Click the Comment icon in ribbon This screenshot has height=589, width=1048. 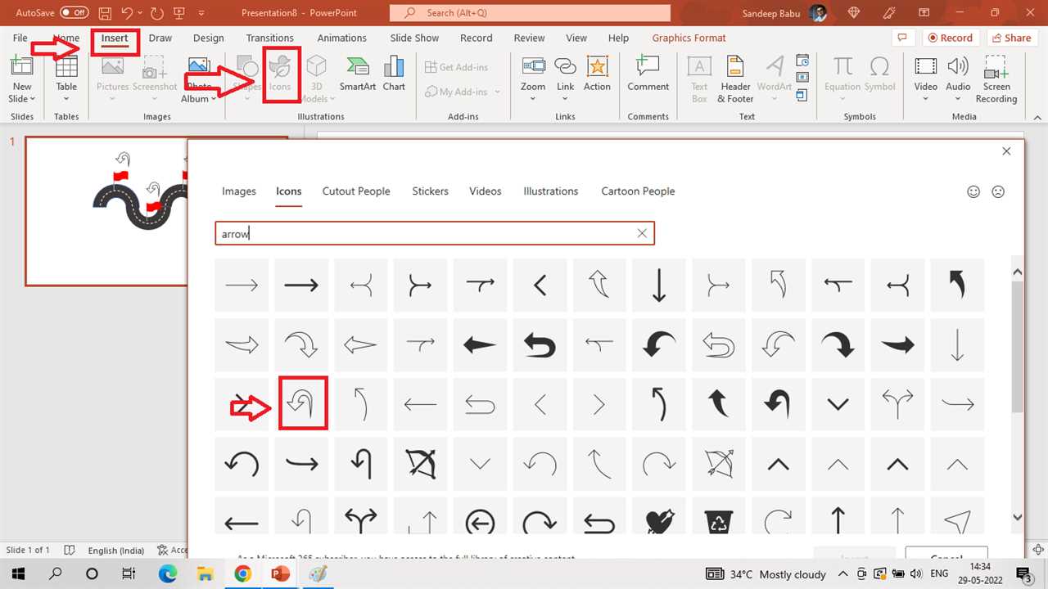(648, 74)
